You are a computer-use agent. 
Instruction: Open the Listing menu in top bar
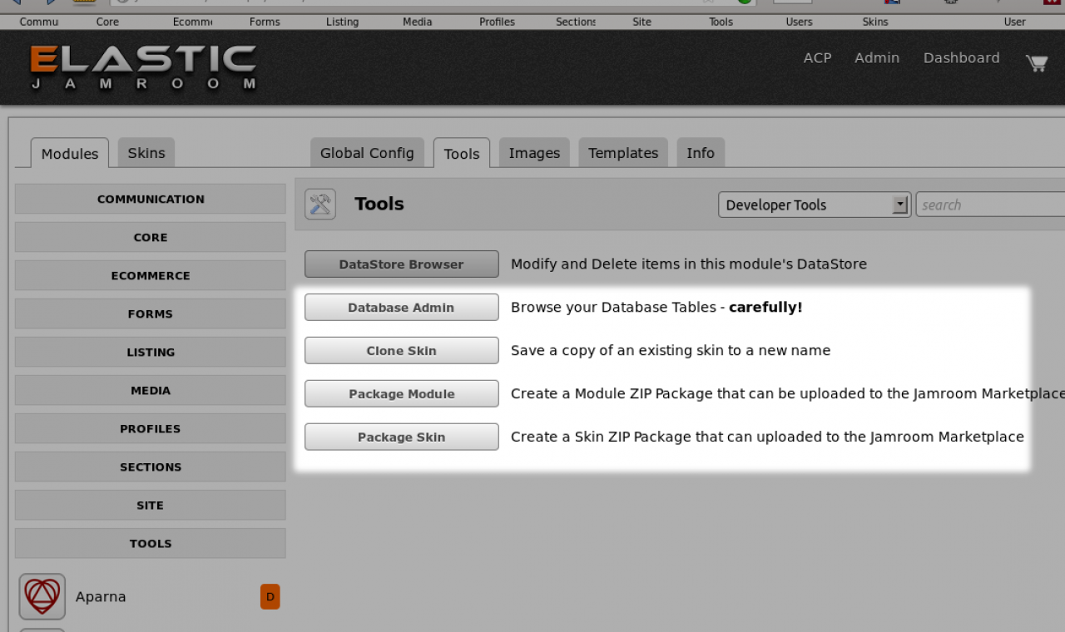click(342, 22)
